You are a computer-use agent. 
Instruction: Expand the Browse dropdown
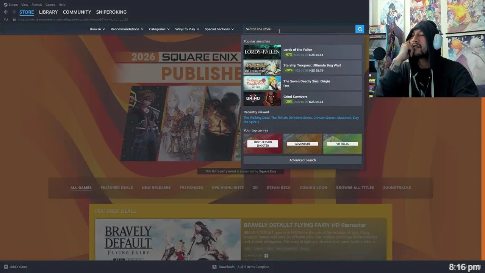[x=97, y=29]
